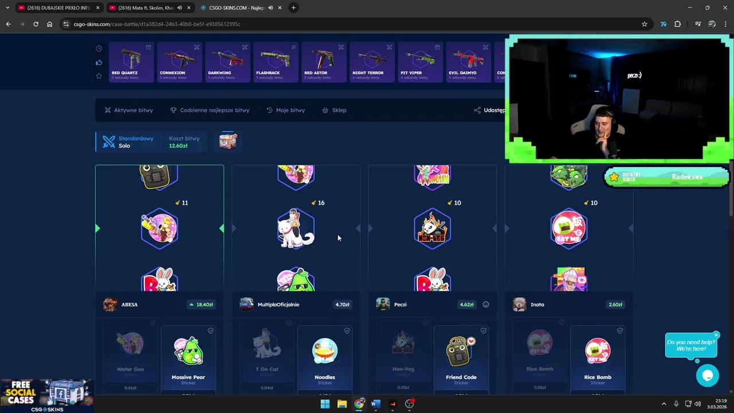Image resolution: width=734 pixels, height=413 pixels.
Task: Click Peczi player avatar
Action: coord(383,304)
